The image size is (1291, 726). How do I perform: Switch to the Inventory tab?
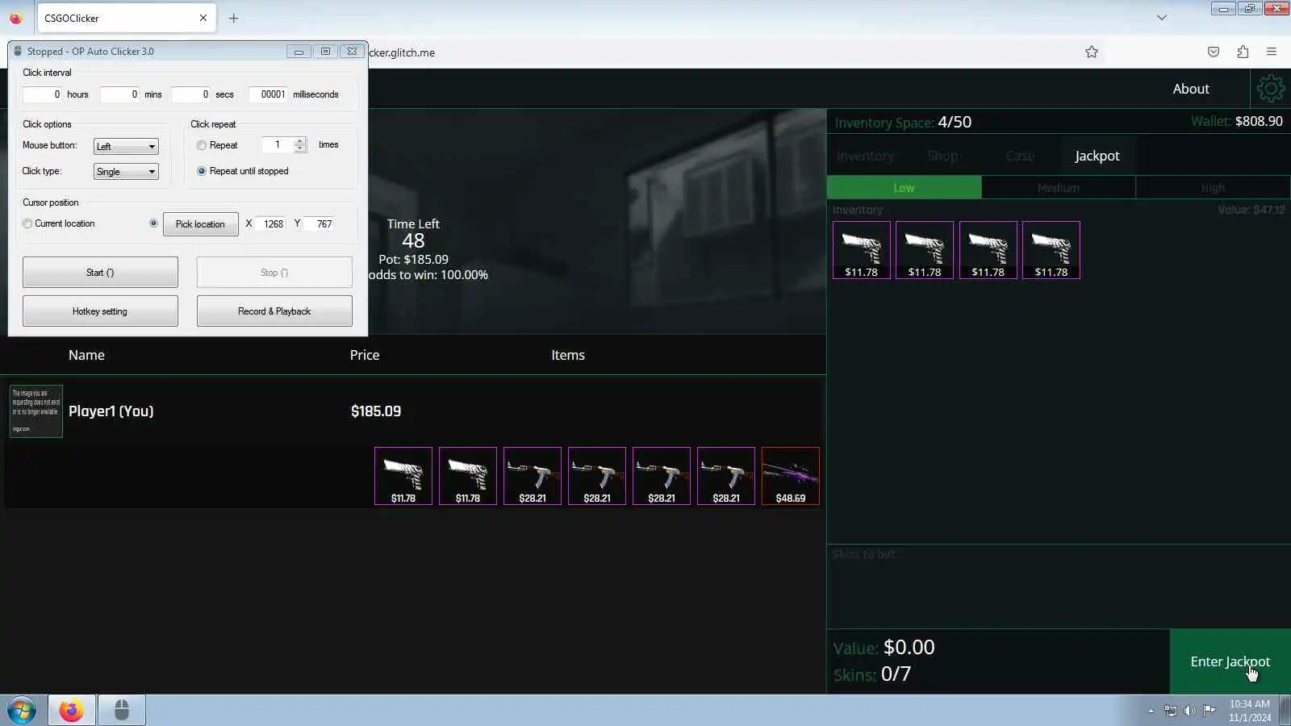[865, 156]
